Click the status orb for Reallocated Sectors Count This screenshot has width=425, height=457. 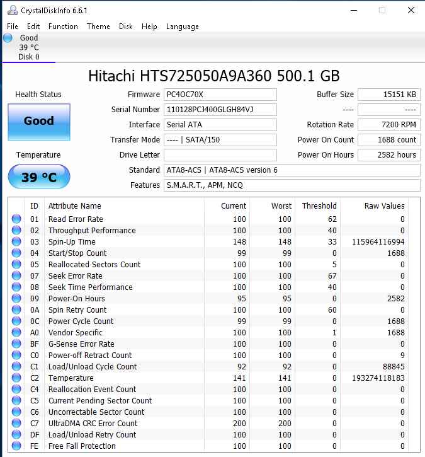[x=16, y=264]
